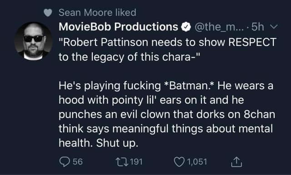
Task: View the 191 retweets count
Action: 136,162
